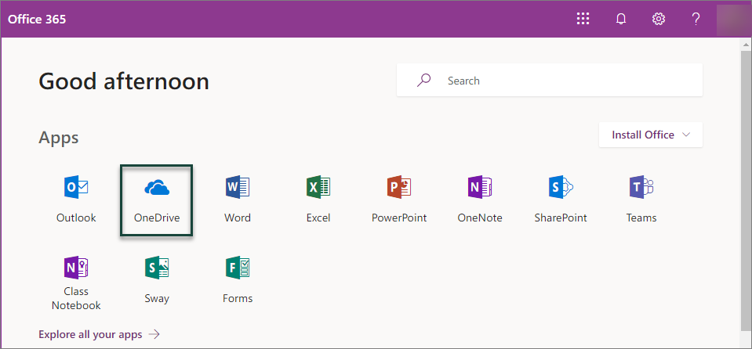Image resolution: width=752 pixels, height=349 pixels.
Task: Open the app launcher waffle grid
Action: tap(583, 19)
